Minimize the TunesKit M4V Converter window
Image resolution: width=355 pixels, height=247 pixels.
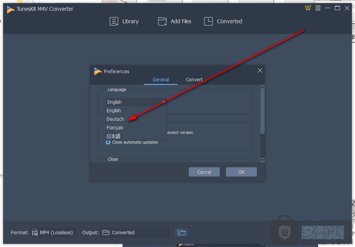coord(327,8)
